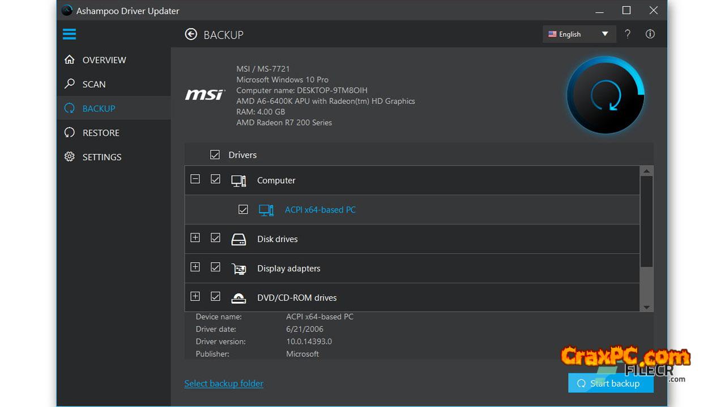Click the Display adapters device icon
The image size is (725, 407).
click(x=238, y=269)
